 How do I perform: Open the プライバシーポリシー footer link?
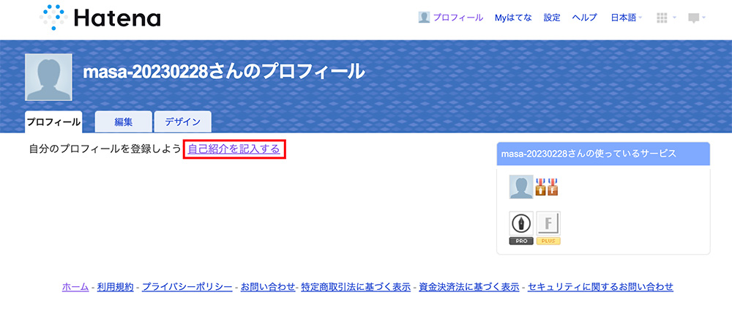187,286
